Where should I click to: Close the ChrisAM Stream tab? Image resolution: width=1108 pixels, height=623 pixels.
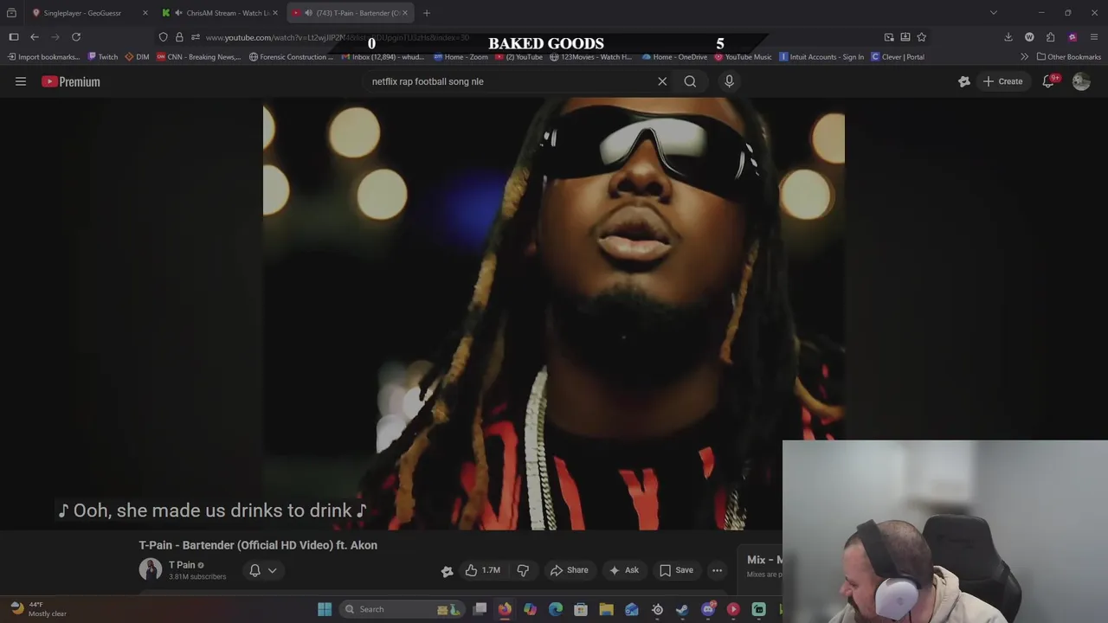pos(275,13)
